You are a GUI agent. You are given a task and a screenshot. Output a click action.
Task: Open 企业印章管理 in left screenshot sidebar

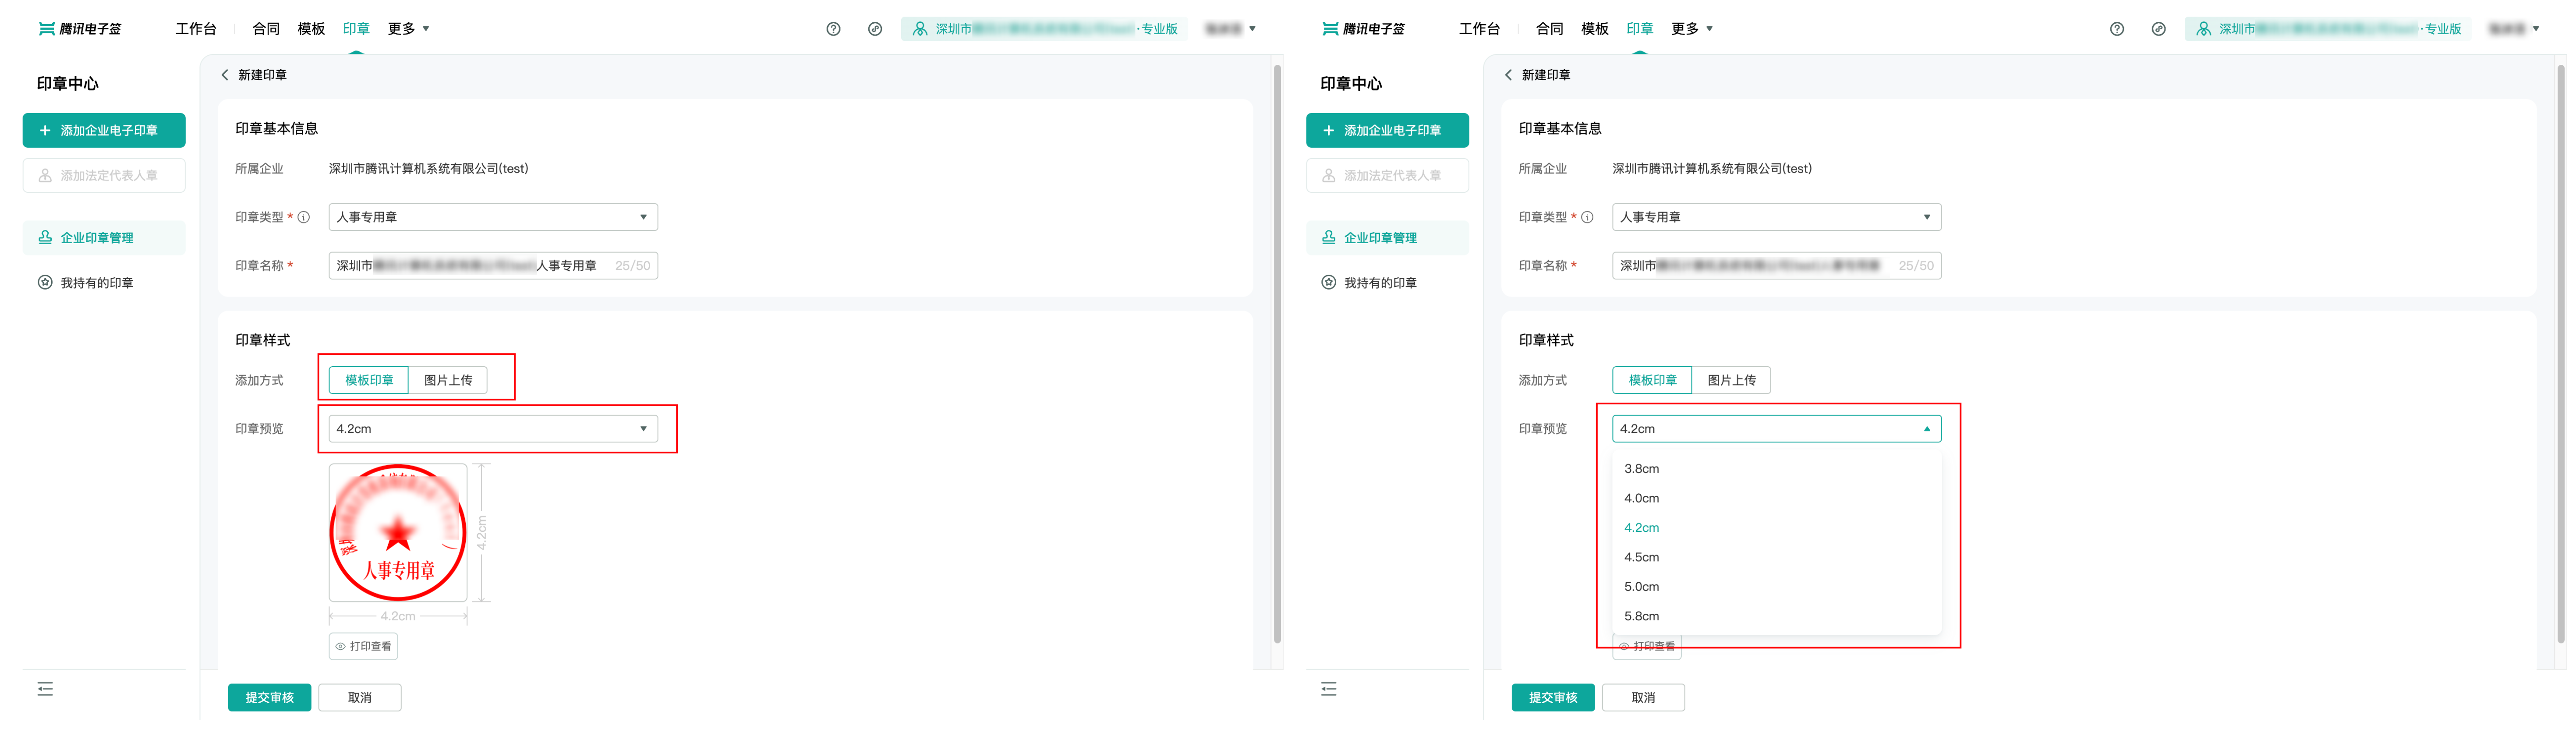pos(104,238)
